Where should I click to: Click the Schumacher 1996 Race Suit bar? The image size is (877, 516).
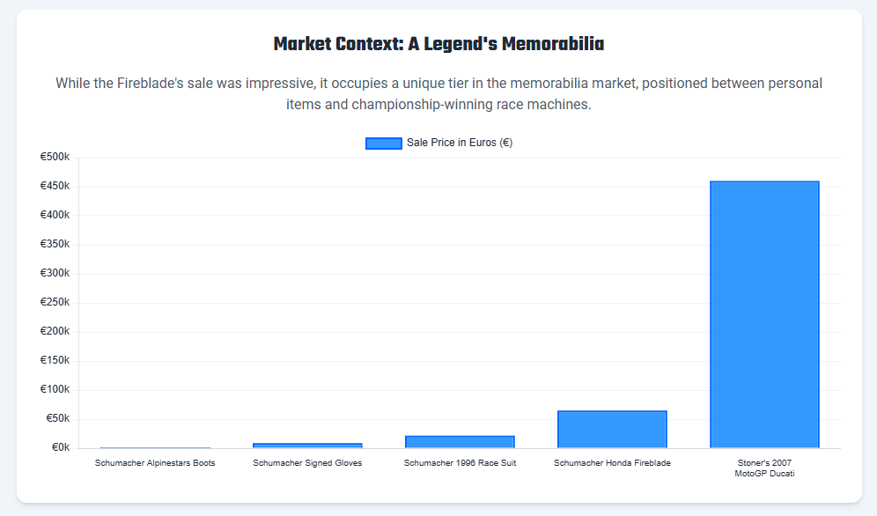(460, 442)
